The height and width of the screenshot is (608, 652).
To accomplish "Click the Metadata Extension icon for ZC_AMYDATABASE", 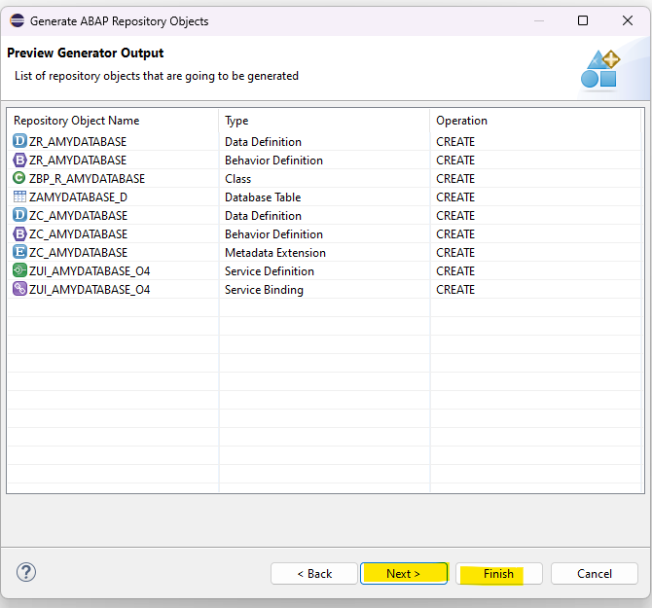I will tap(19, 252).
